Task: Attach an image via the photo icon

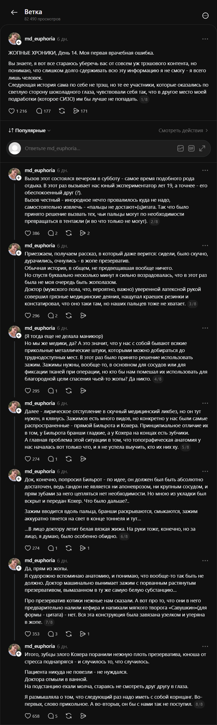Action: click(180, 148)
